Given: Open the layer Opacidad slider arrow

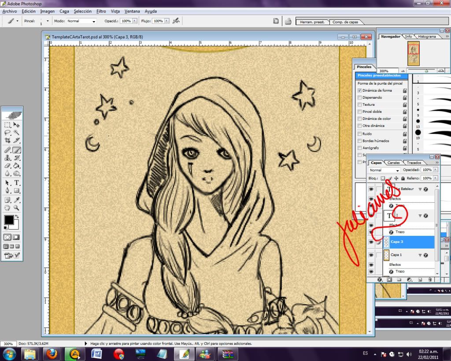Looking at the screenshot, I should (x=436, y=170).
